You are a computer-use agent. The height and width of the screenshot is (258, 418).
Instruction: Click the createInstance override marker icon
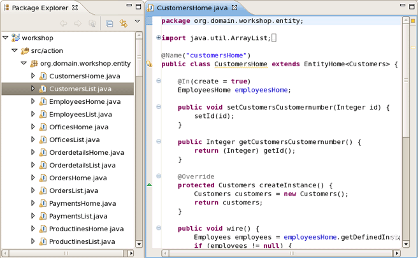coord(150,185)
